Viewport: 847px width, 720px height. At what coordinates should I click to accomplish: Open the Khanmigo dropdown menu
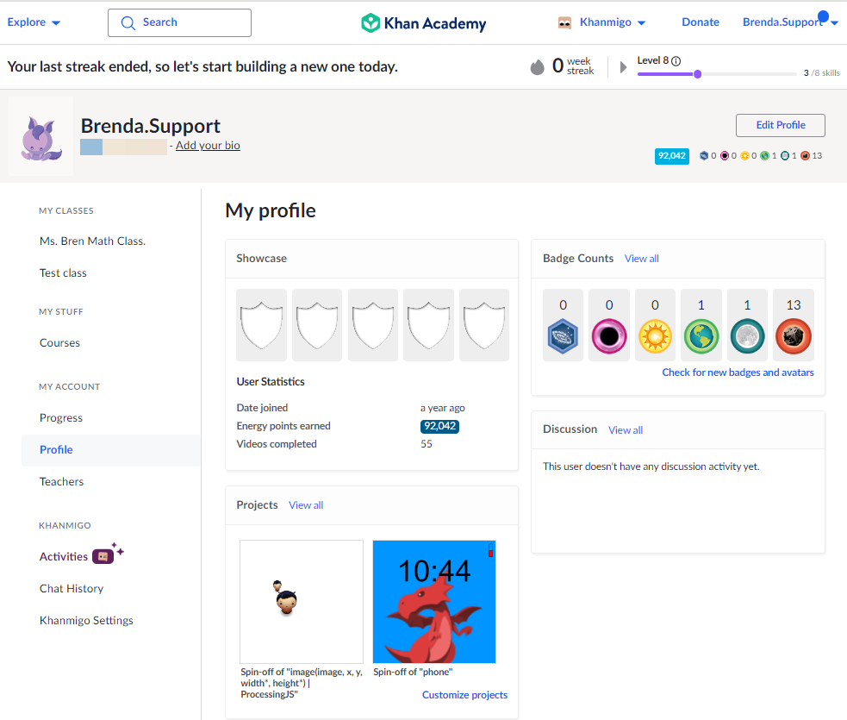613,22
